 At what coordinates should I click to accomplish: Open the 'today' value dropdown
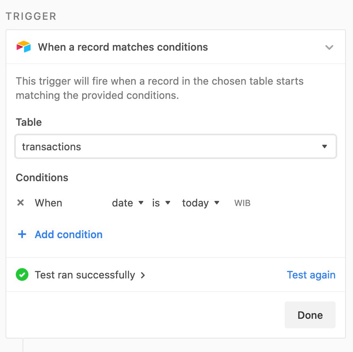tap(201, 203)
